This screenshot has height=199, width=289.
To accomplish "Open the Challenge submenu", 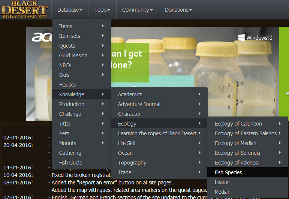I will (x=81, y=114).
